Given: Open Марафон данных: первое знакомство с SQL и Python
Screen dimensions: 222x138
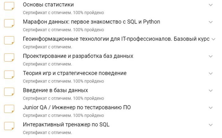Looking at the screenshot, I should click(x=92, y=22).
